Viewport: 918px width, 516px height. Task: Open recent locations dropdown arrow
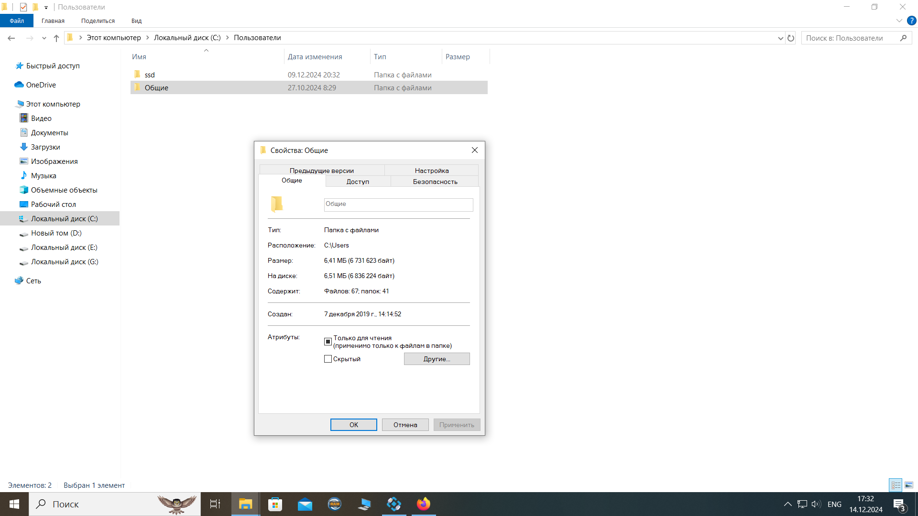pos(44,38)
